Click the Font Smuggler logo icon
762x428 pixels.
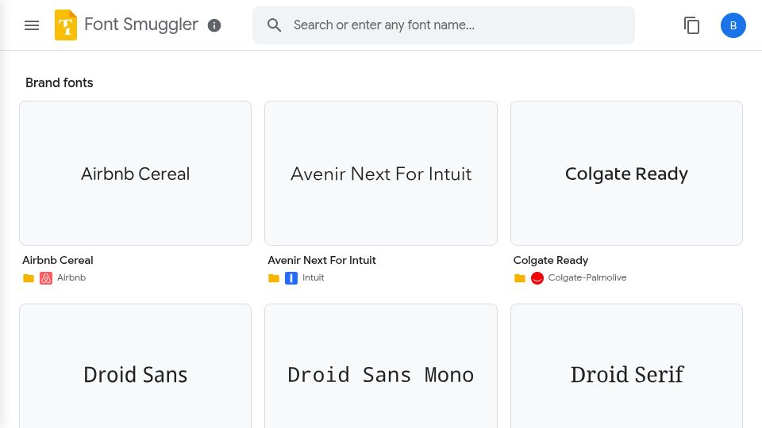point(66,25)
